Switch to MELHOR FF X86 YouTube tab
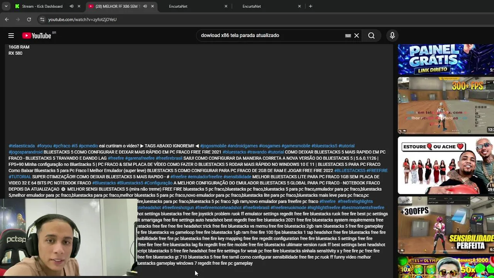The height and width of the screenshot is (278, 494). [118, 6]
